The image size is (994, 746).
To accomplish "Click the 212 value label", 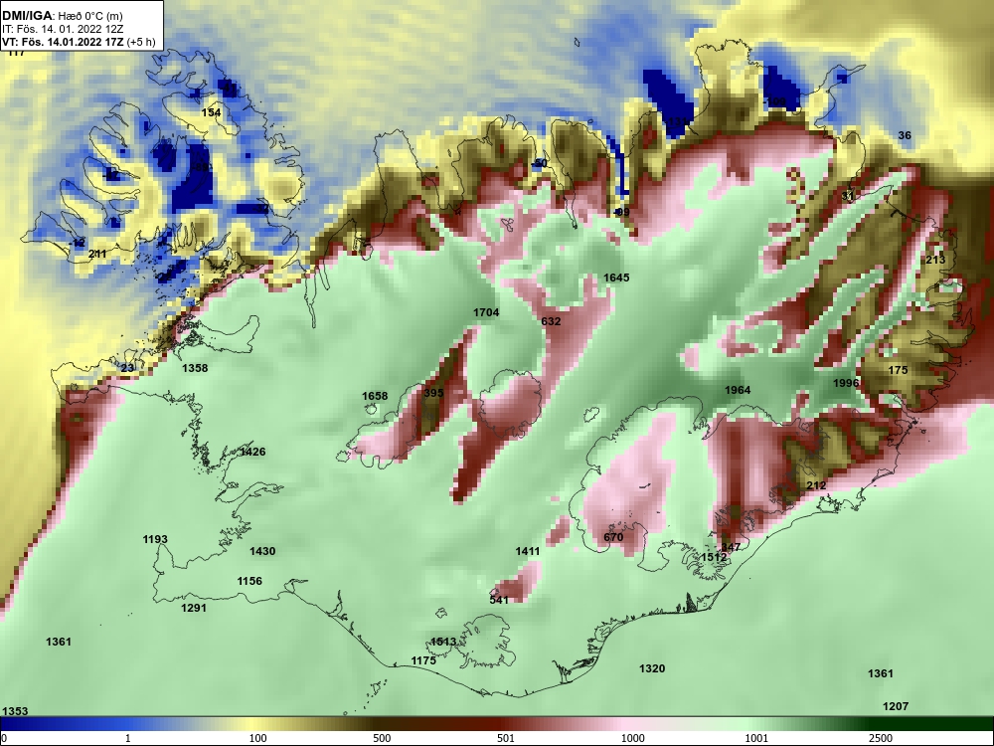I will pyautogui.click(x=816, y=485).
